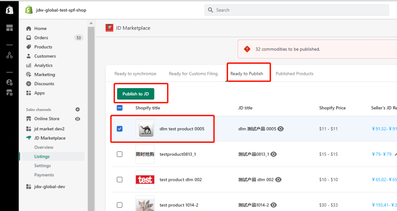Click the green Shopify bag store icon
This screenshot has width=397, height=211.
(29, 10)
